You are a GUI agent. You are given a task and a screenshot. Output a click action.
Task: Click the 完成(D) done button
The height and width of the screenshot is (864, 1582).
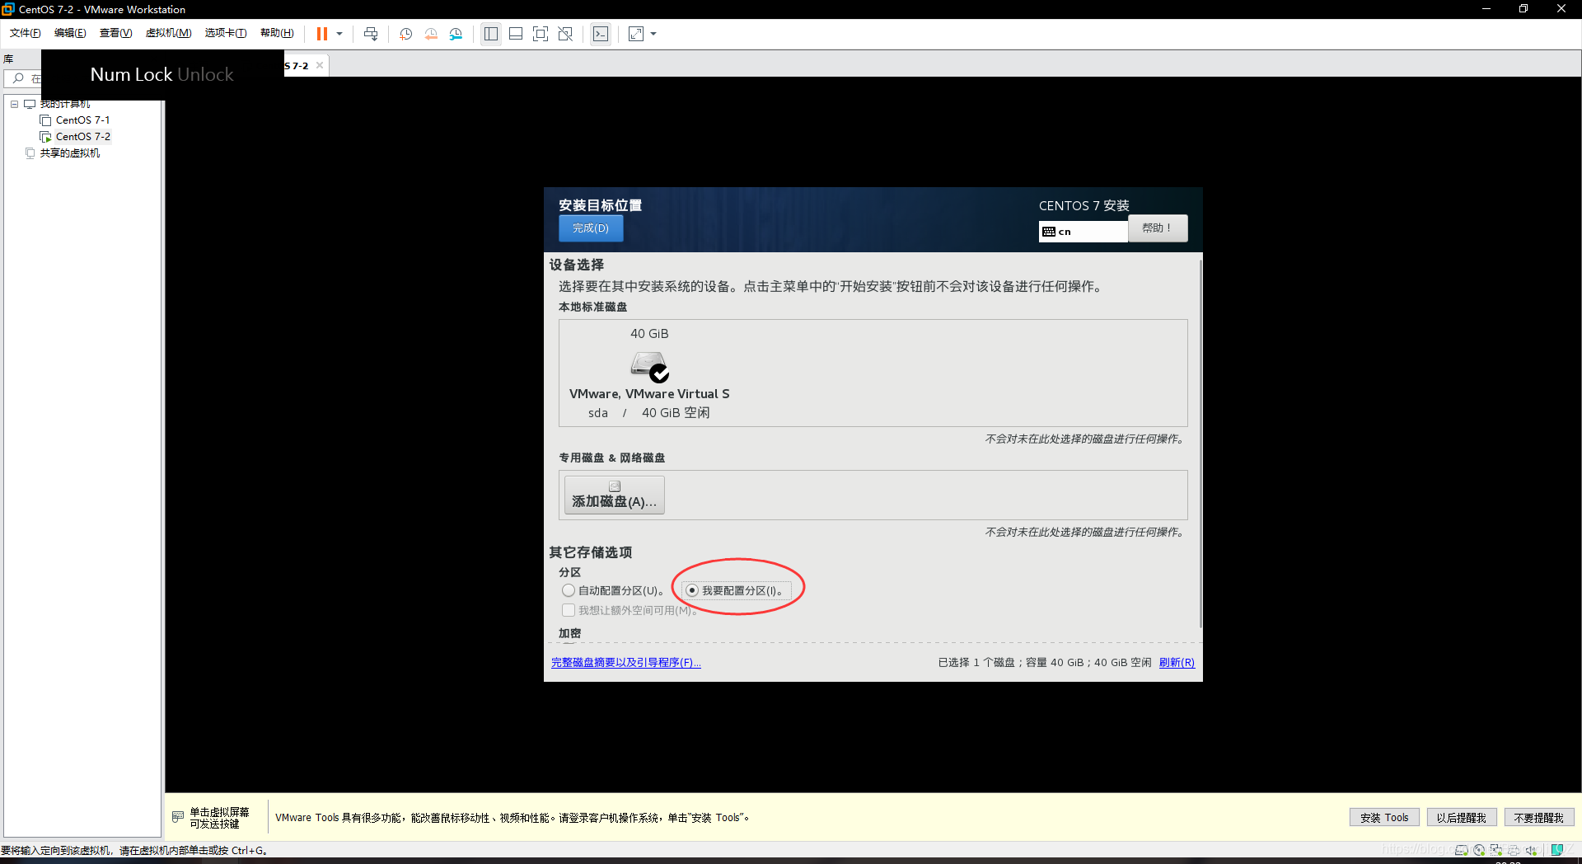tap(591, 228)
